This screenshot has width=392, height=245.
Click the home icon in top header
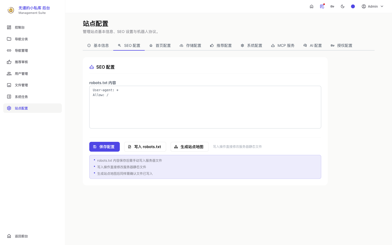click(x=312, y=7)
